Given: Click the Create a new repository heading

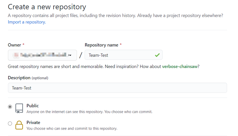Looking at the screenshot, I should (47, 7).
